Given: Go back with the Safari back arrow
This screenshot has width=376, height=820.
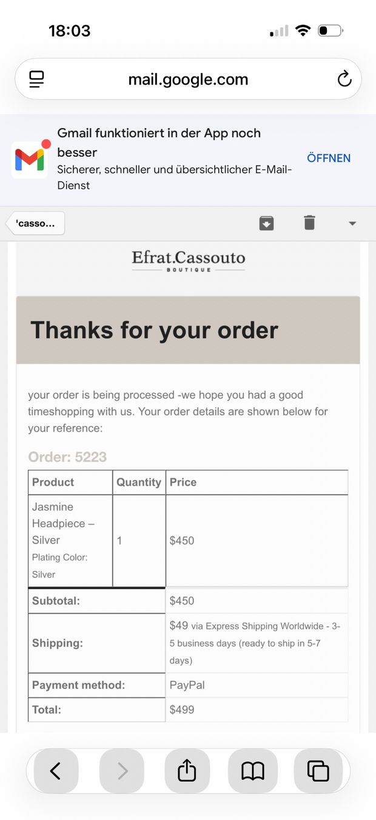Looking at the screenshot, I should 56,771.
